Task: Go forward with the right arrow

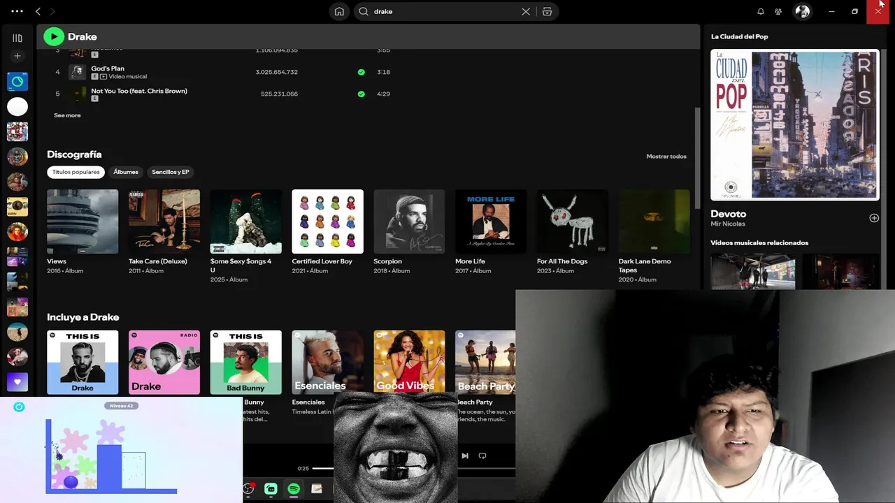Action: 52,11
